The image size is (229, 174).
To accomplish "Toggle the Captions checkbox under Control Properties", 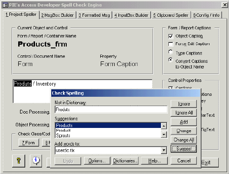I will 171,87.
